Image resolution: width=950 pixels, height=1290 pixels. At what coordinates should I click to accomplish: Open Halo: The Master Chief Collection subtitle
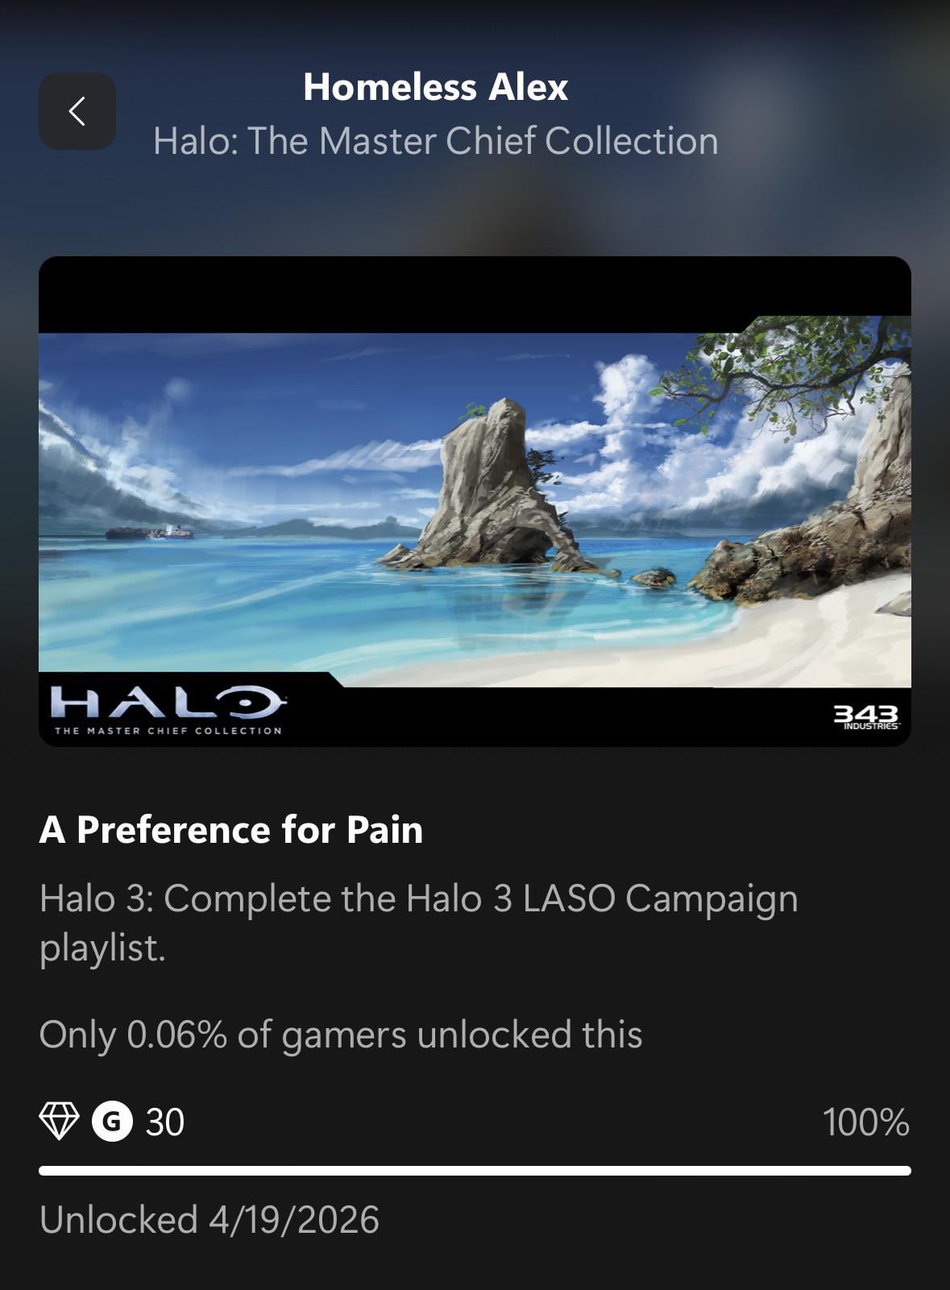pyautogui.click(x=435, y=141)
